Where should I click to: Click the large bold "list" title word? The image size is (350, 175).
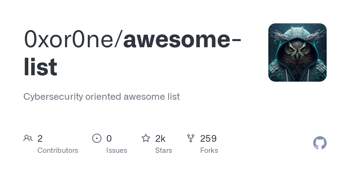pyautogui.click(x=40, y=67)
